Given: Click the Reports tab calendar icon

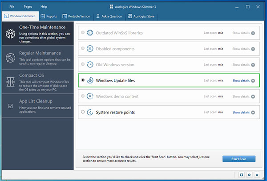Looking at the screenshot, I should coord(43,16).
